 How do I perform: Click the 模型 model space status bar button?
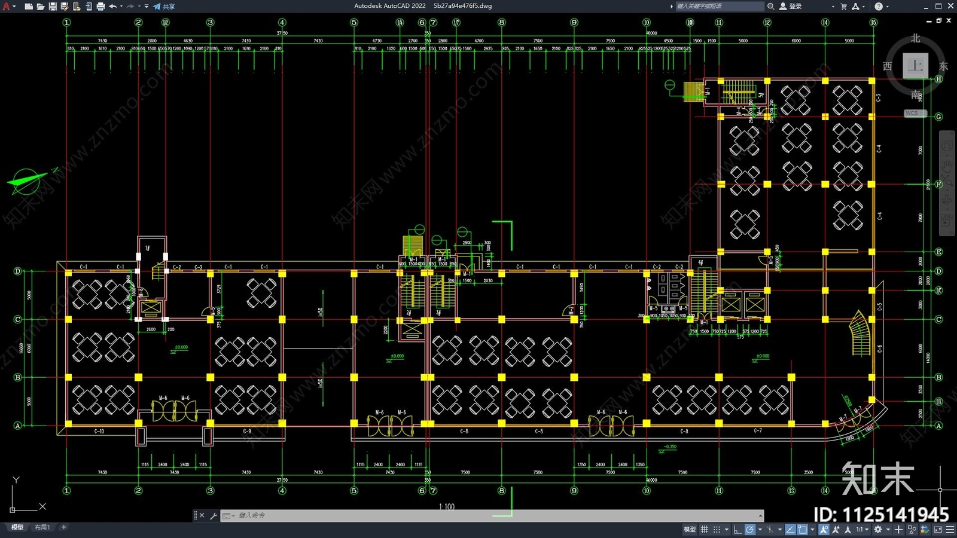[690, 530]
